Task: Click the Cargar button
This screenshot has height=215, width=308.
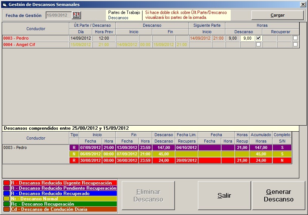Action: click(x=277, y=15)
